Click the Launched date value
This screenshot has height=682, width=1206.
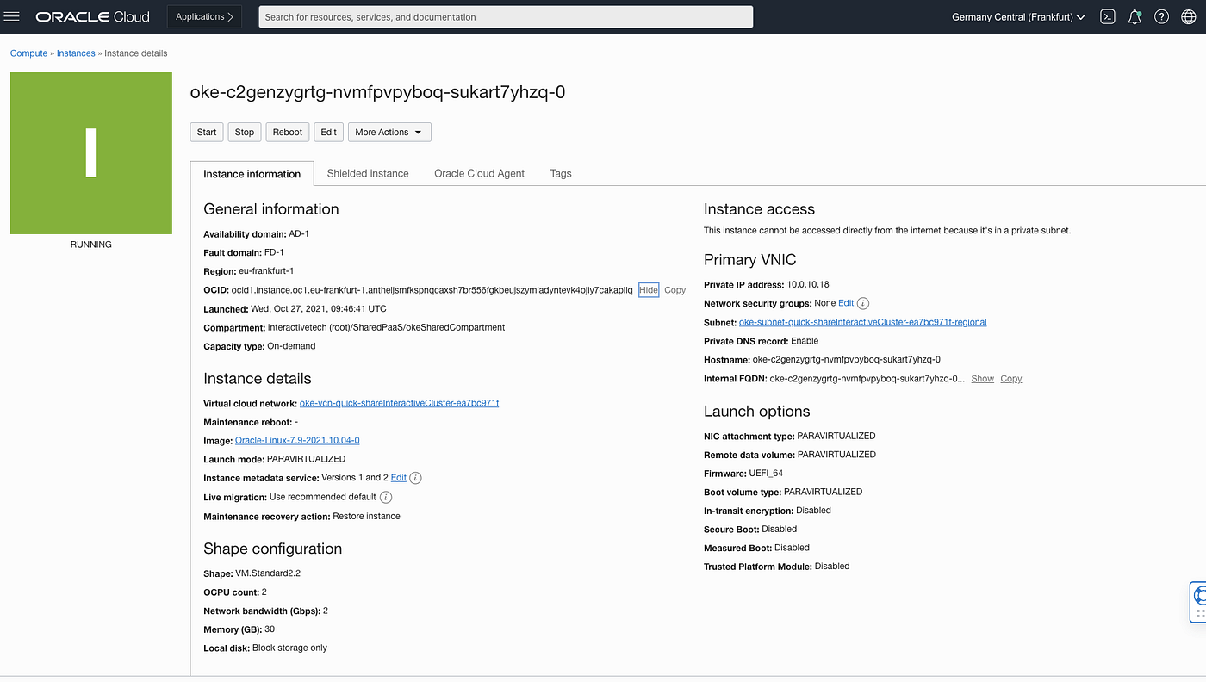coord(319,308)
